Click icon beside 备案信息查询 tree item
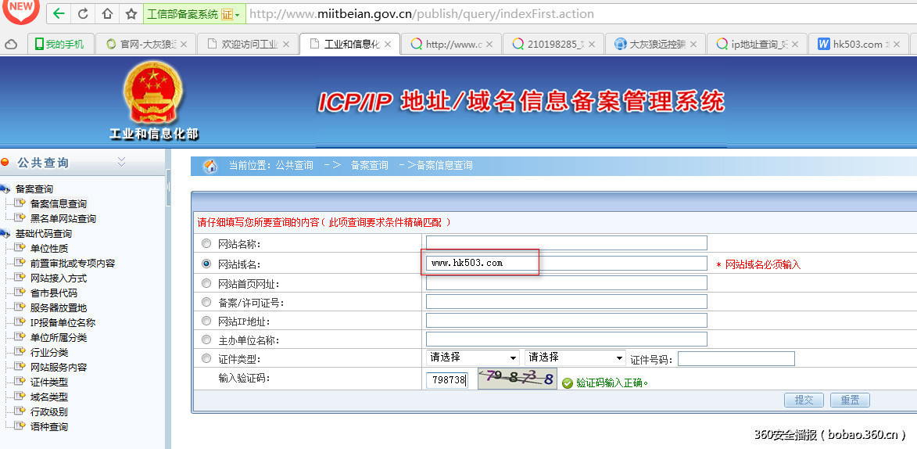917x449 pixels. tap(20, 203)
